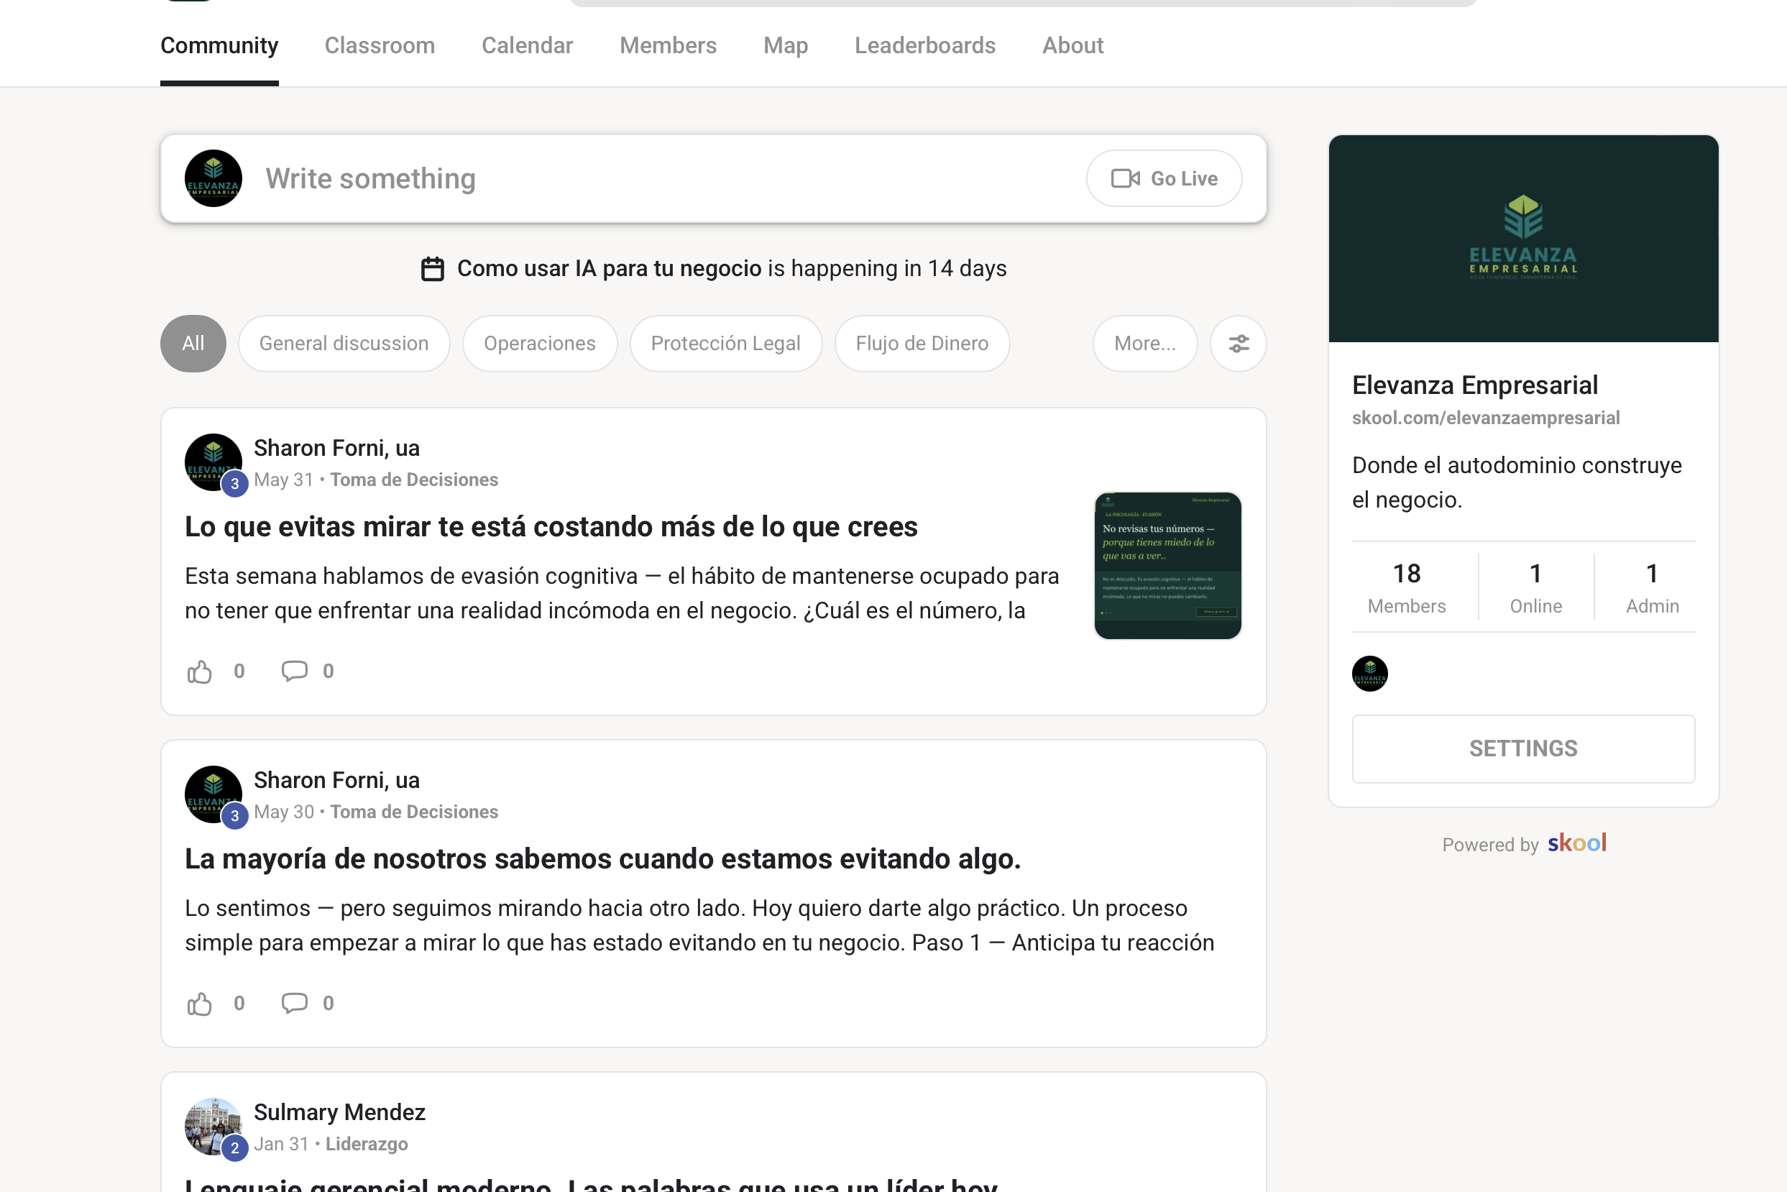Click Sharon Forni avatar on May 31 post
Screen dimensions: 1787x1192
pos(213,462)
